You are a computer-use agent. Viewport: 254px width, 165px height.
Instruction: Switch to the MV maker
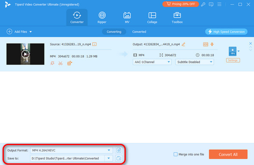click(x=127, y=18)
